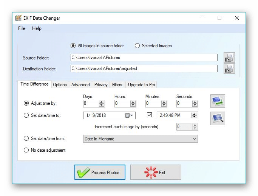Click the Destination Folder path field

tap(144, 68)
